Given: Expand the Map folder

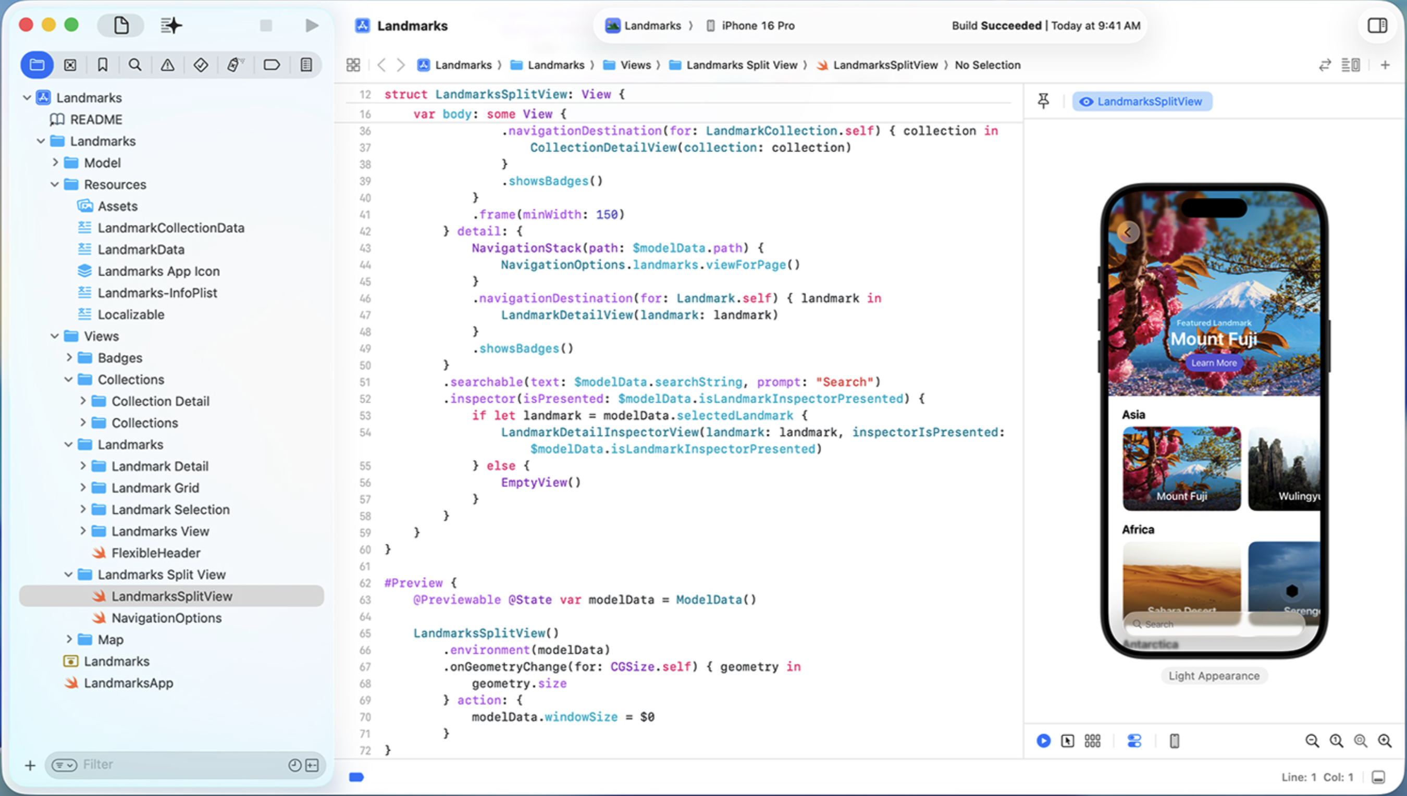Looking at the screenshot, I should click(70, 639).
